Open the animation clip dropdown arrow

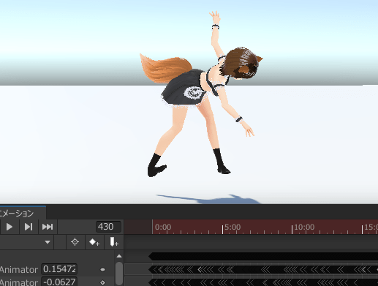pos(48,242)
